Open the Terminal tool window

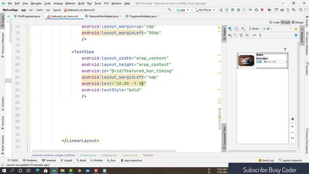(x=49, y=160)
